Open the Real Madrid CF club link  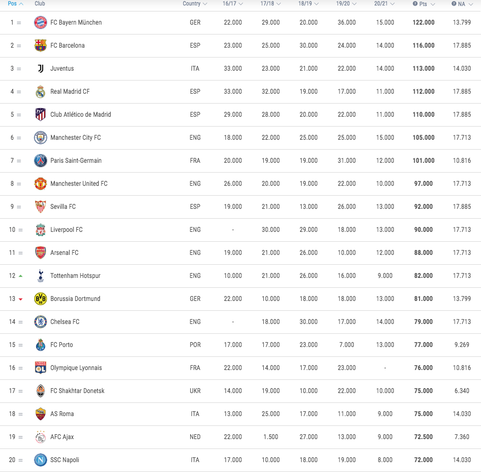click(70, 92)
